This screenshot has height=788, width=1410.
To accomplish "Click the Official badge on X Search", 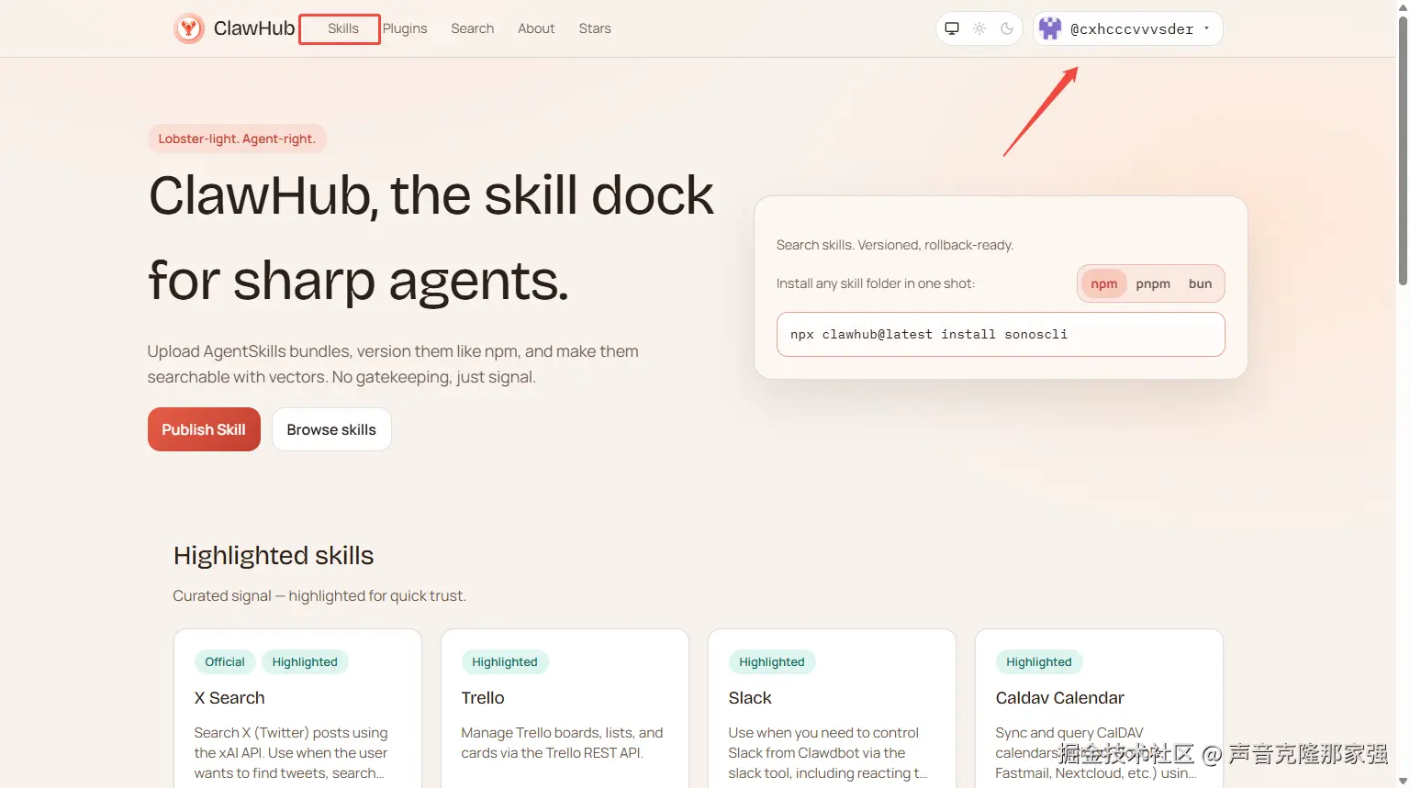I will tap(225, 661).
